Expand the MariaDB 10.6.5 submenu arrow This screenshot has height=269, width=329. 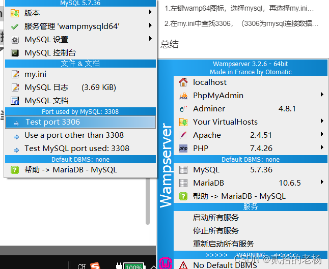pos(322,182)
